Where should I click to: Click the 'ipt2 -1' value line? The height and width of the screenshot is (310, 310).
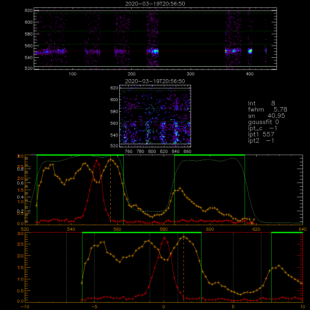click(261, 140)
